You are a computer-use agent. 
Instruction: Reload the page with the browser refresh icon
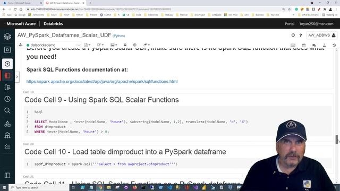[x=15, y=10]
